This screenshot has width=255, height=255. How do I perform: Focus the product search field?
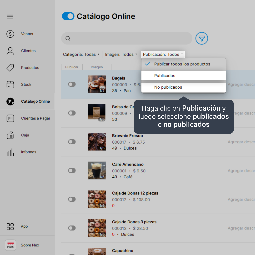point(127,38)
